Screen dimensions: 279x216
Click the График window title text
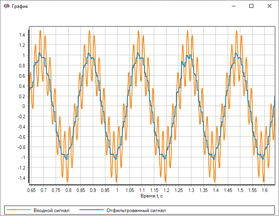point(20,6)
